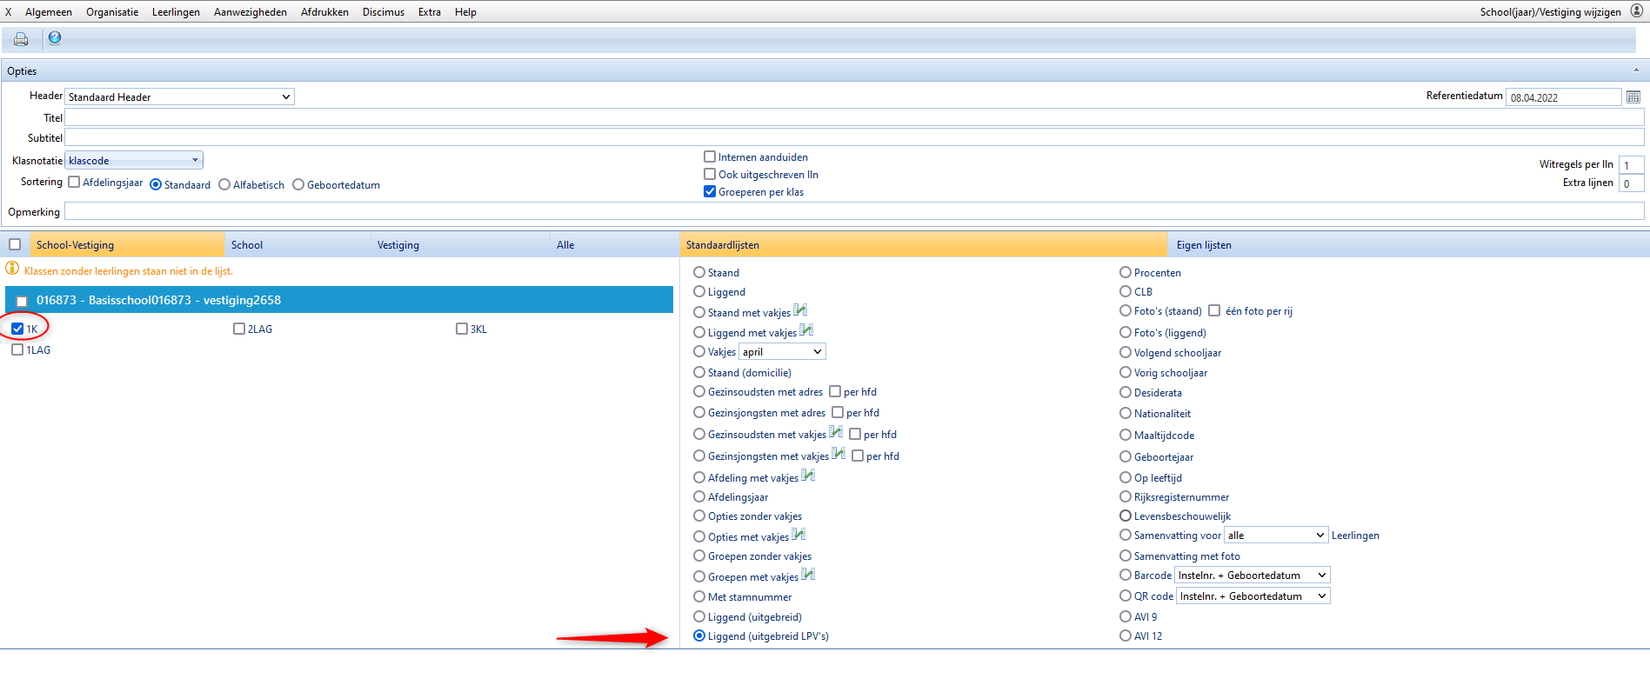Image resolution: width=1650 pixels, height=692 pixels.
Task: Click the chart icon beside Afdeling met vakjes
Action: pyautogui.click(x=808, y=476)
